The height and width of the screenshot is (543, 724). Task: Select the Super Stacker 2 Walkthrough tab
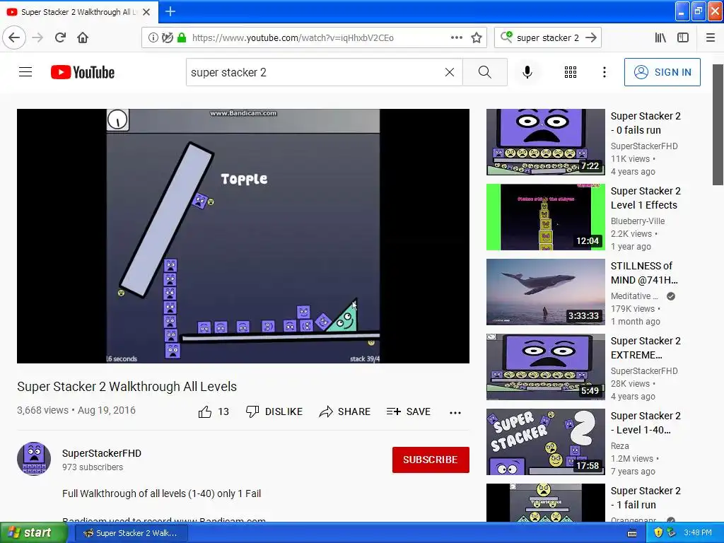[x=79, y=12]
